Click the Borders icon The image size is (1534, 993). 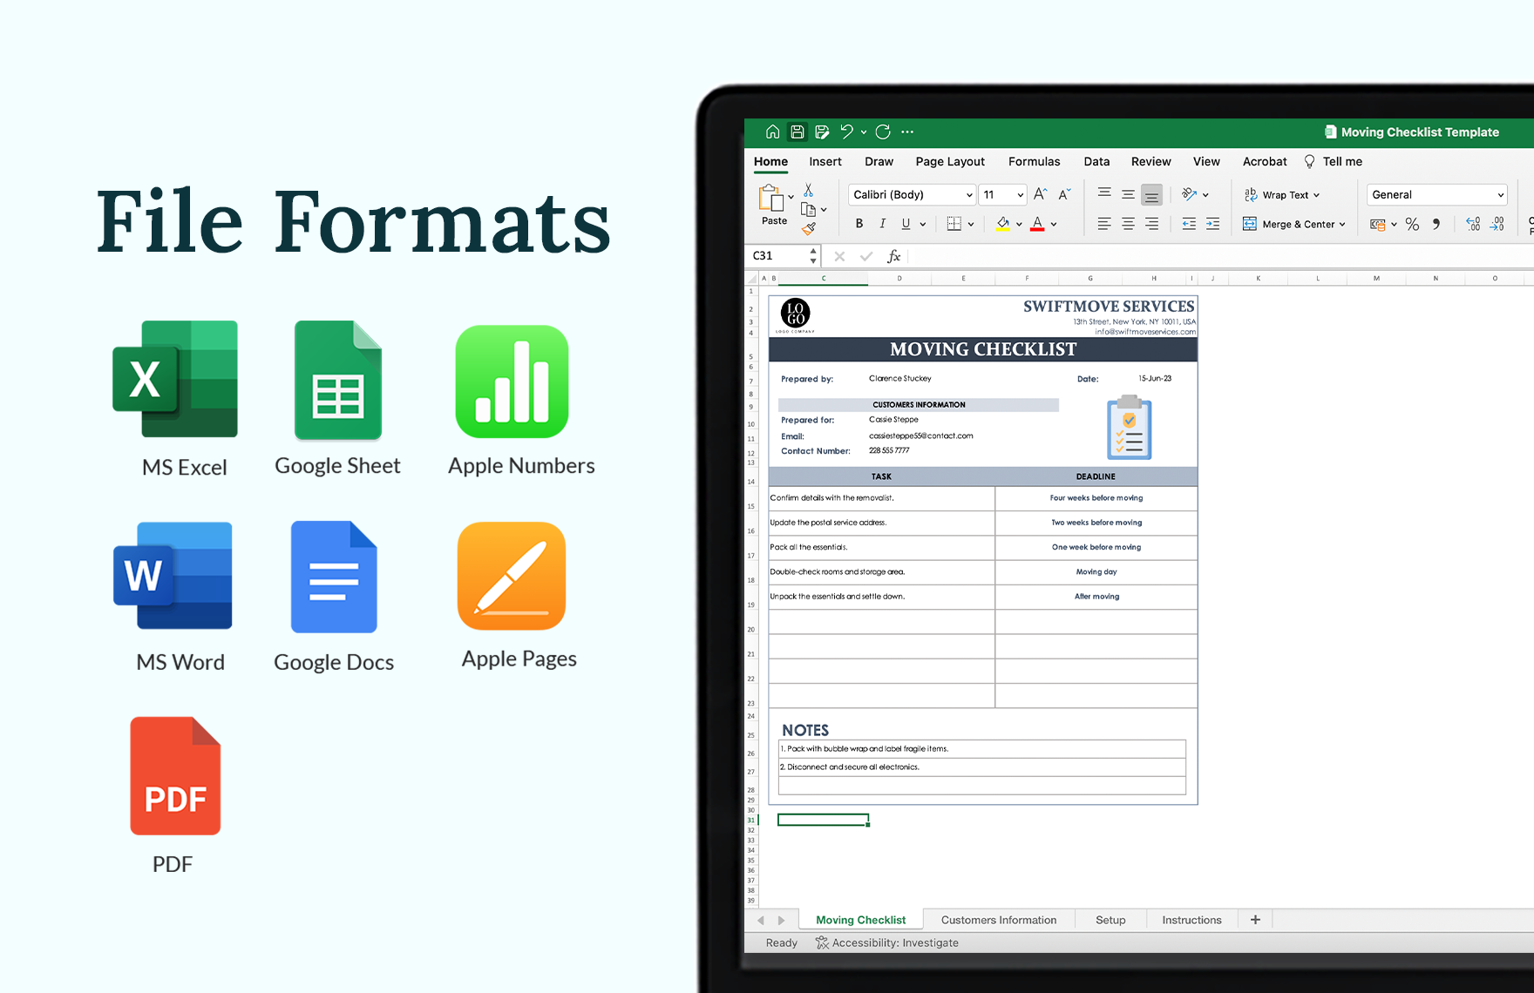coord(954,224)
